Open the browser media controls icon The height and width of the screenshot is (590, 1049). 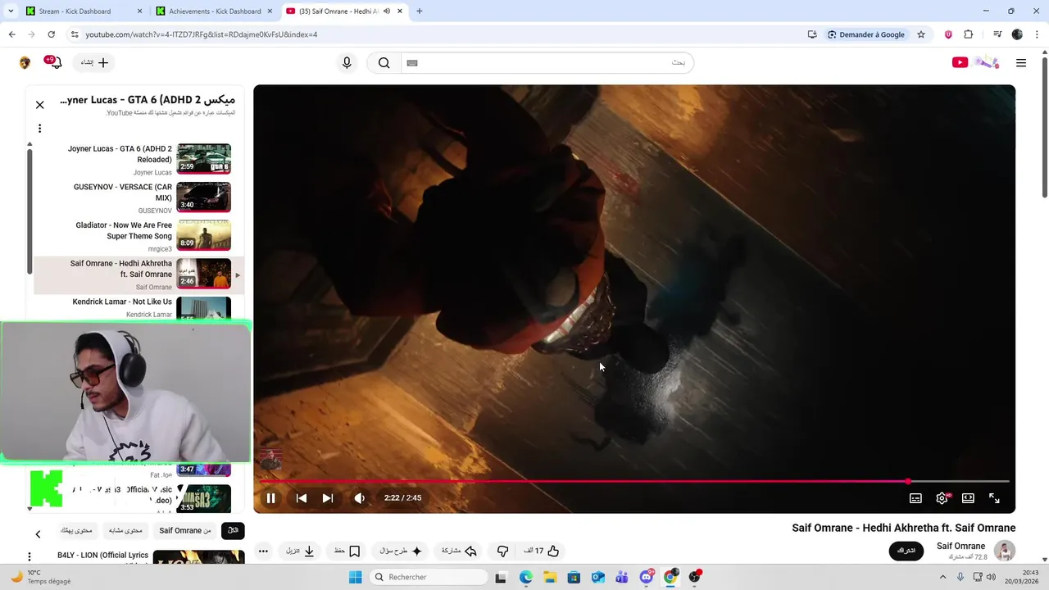pos(997,34)
